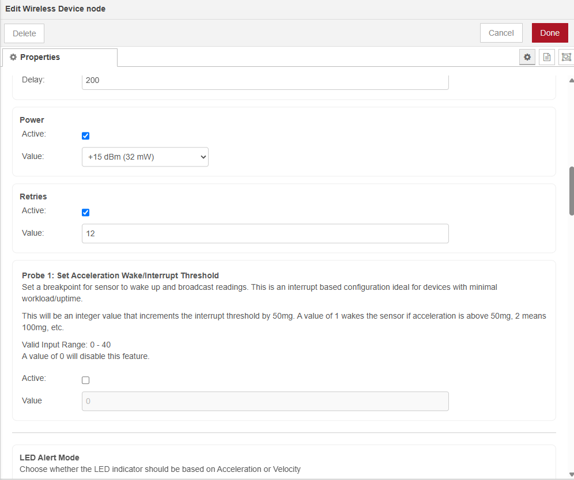
Task: Open the node appearance settings icon
Action: (x=566, y=57)
